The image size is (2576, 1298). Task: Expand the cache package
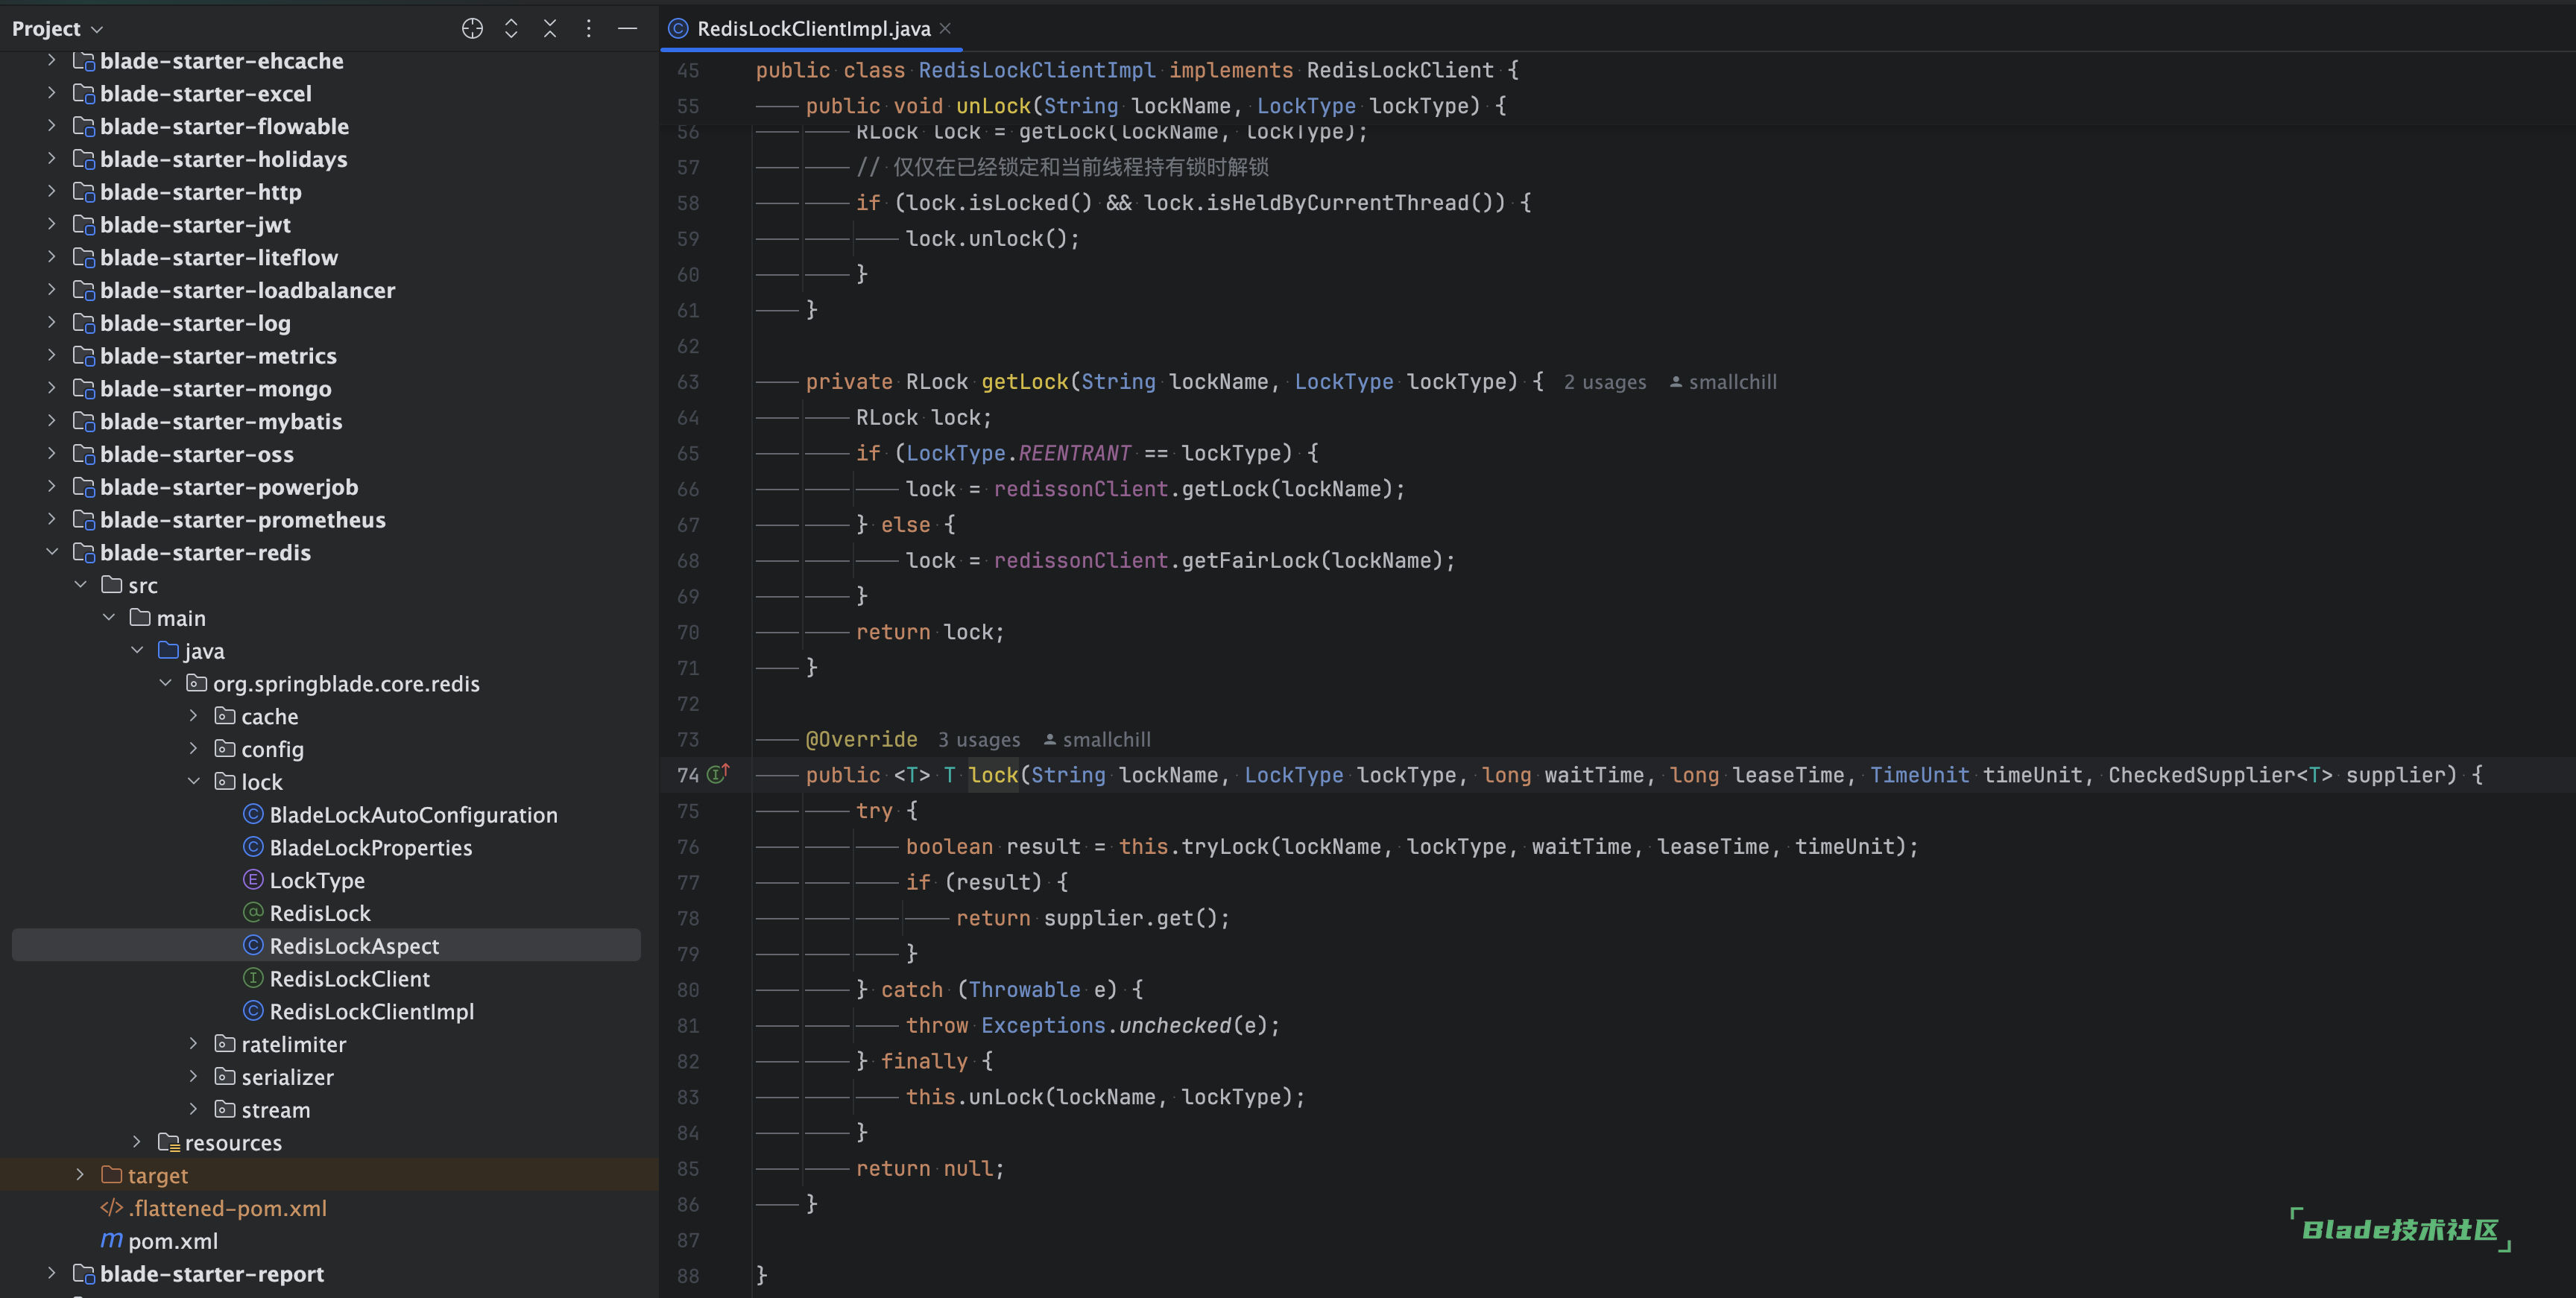194,716
